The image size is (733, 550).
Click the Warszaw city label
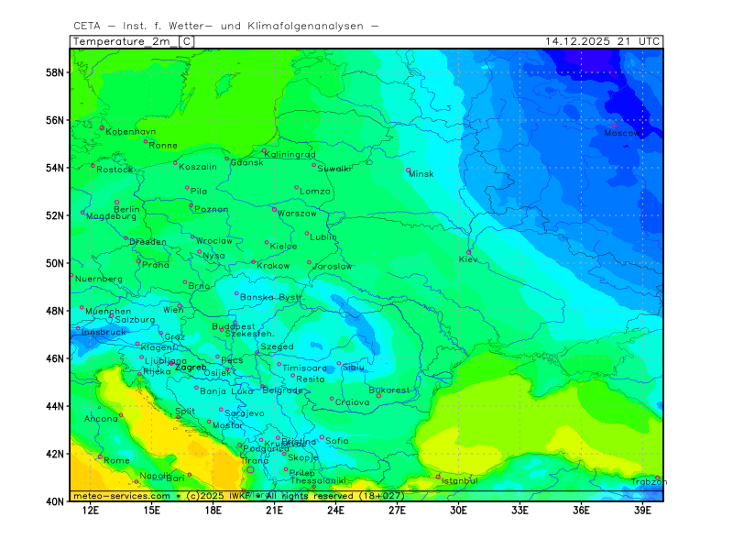click(x=298, y=214)
